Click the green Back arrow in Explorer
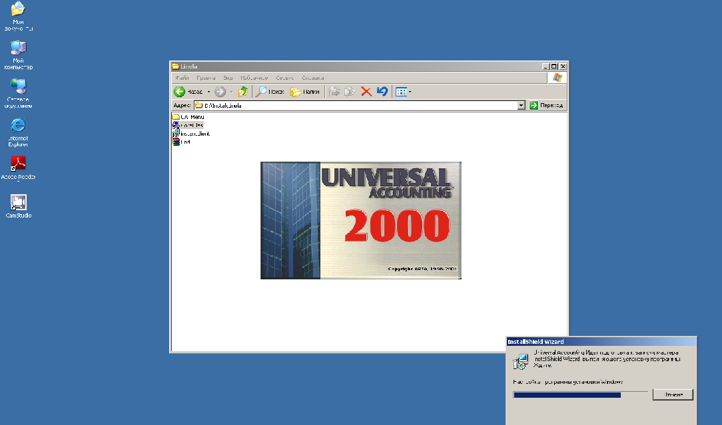Viewport: 722px width, 425px height. point(180,92)
